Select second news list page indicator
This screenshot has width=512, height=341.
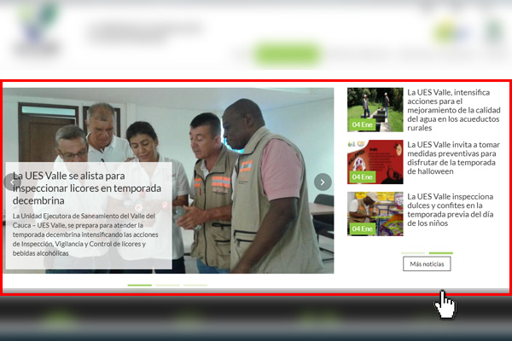tap(441, 253)
